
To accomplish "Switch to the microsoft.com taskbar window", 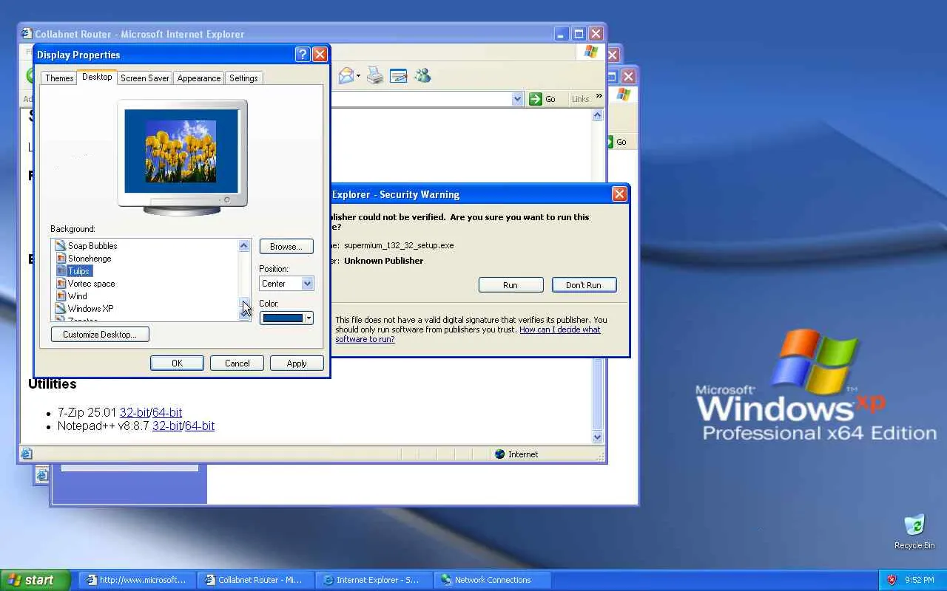I will pos(136,580).
